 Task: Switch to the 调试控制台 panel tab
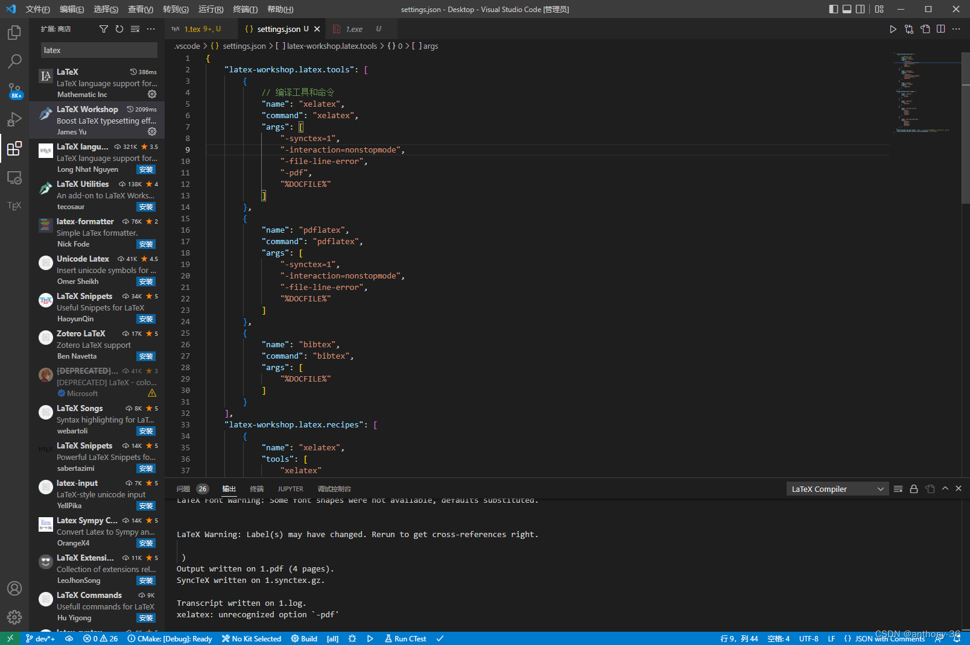point(334,489)
